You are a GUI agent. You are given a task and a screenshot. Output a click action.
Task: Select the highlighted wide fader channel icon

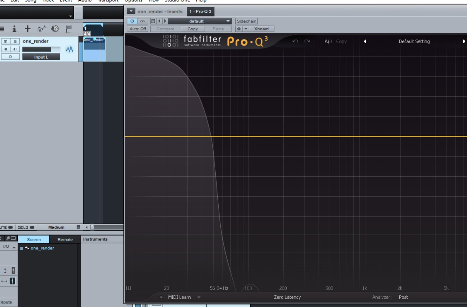[x=12, y=281]
